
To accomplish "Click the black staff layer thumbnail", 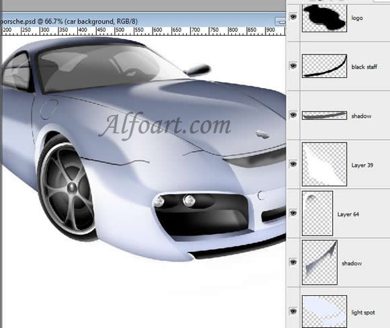I will (x=324, y=66).
